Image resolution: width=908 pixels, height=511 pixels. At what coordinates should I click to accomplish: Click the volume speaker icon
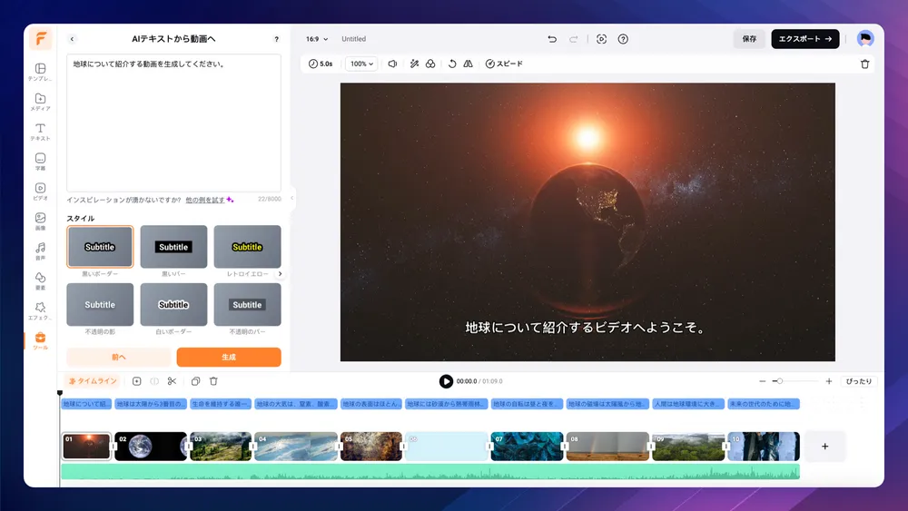coord(392,64)
